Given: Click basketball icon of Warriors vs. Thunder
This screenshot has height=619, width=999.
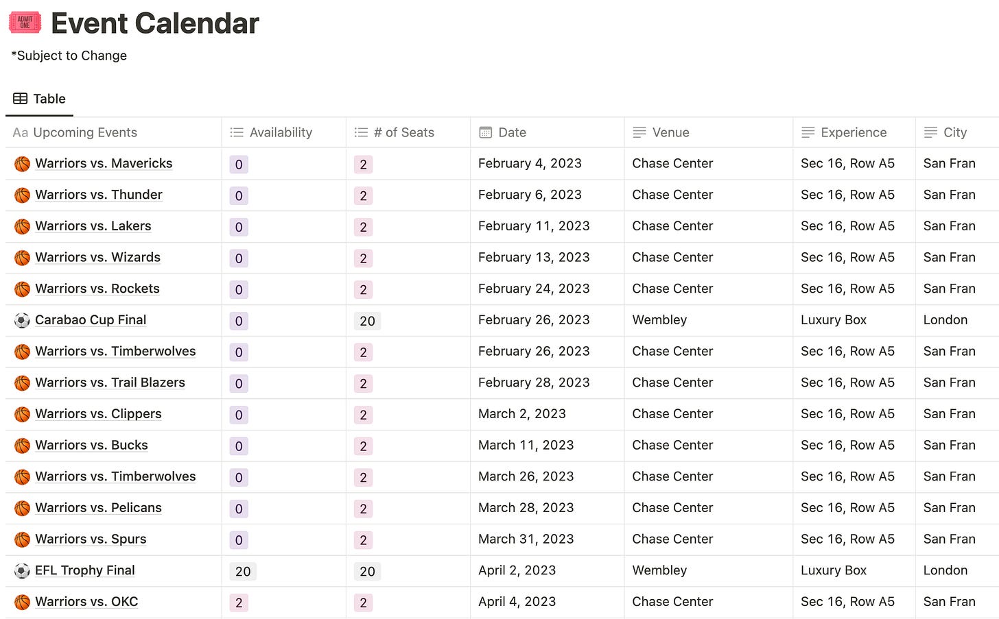Looking at the screenshot, I should [x=22, y=195].
